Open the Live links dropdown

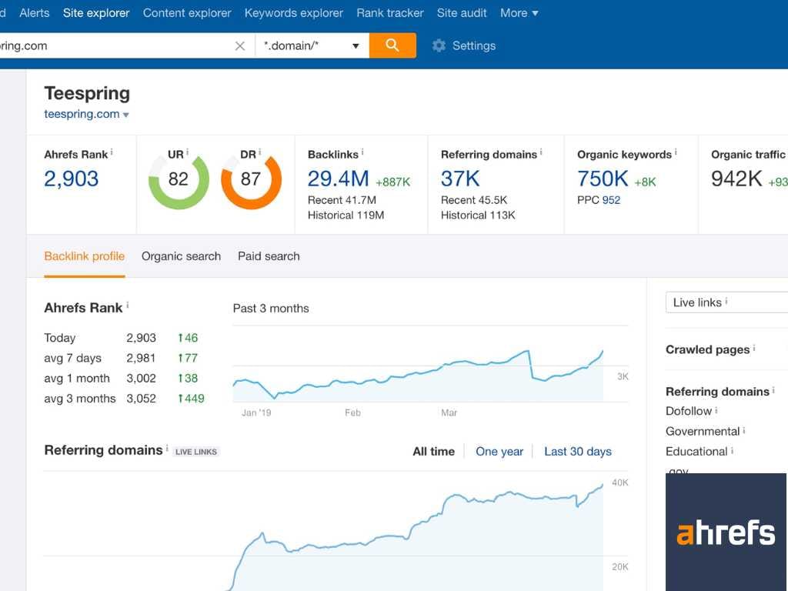726,302
